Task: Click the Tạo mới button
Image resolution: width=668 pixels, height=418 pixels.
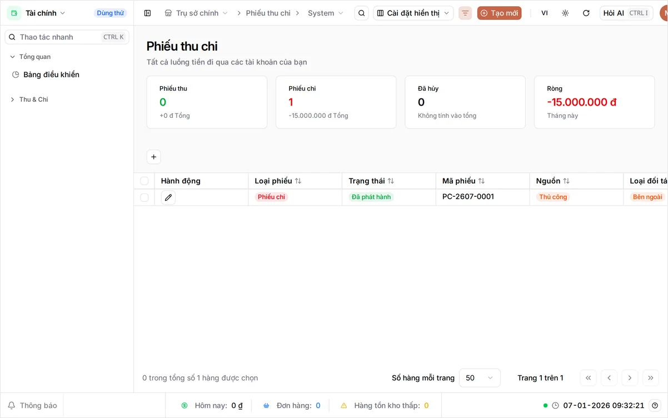Action: (x=499, y=13)
